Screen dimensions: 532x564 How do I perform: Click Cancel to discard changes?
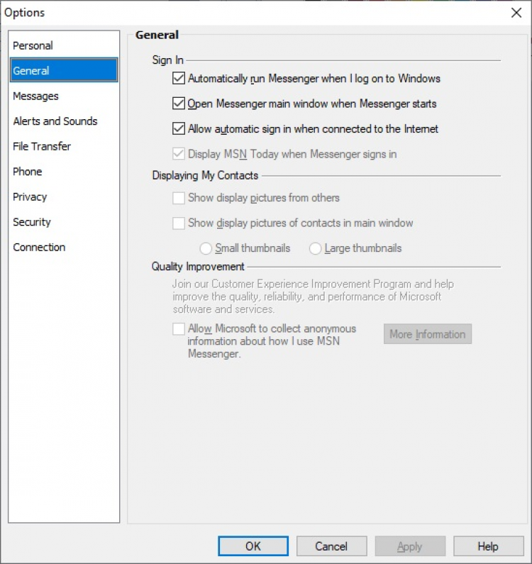click(332, 546)
